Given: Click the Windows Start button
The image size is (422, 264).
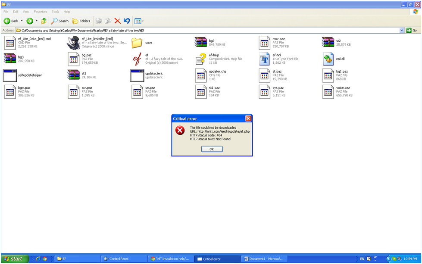Looking at the screenshot, I should (15, 259).
